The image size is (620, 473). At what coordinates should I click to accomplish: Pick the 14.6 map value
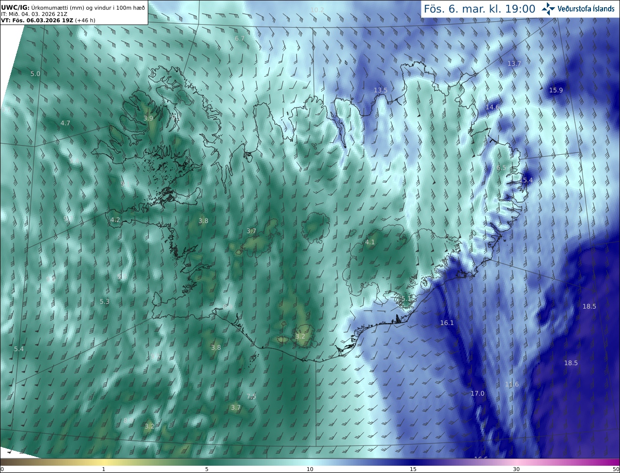point(492,107)
